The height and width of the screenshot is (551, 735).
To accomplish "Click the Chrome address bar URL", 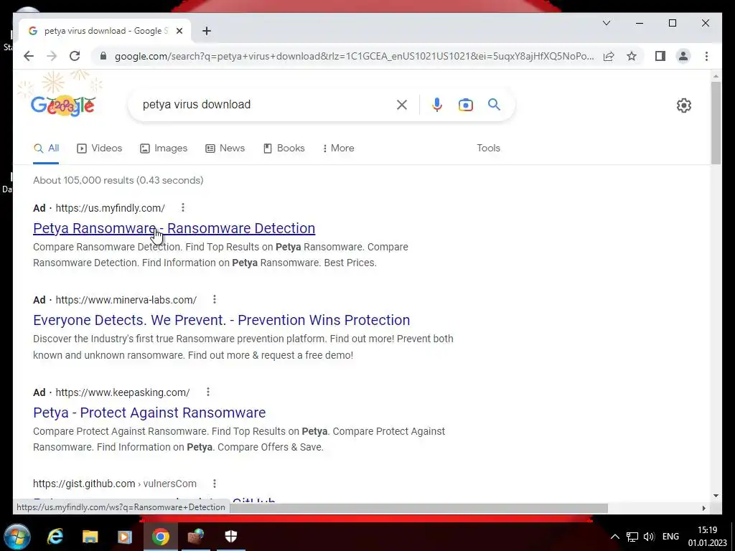I will 354,56.
